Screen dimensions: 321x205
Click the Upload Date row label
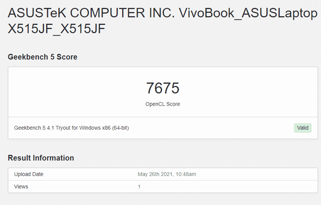click(29, 174)
